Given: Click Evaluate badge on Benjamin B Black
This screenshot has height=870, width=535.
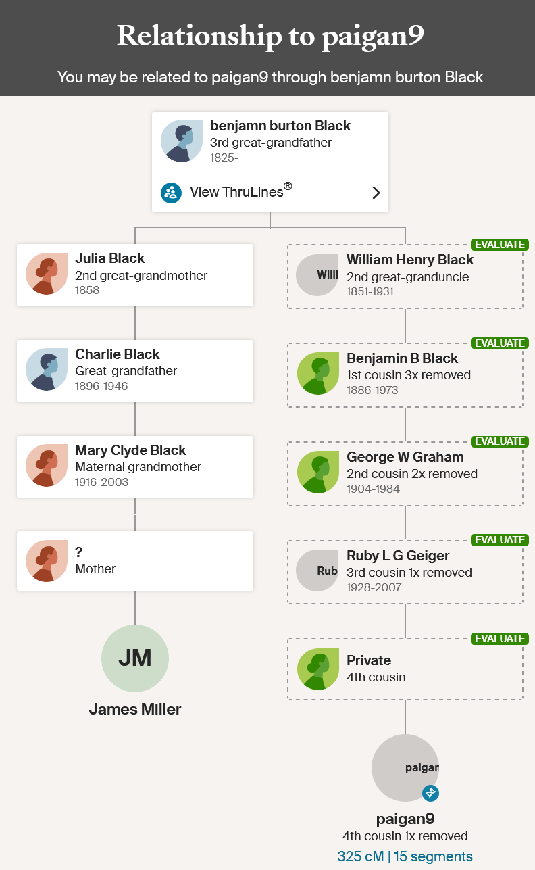Looking at the screenshot, I should (499, 343).
